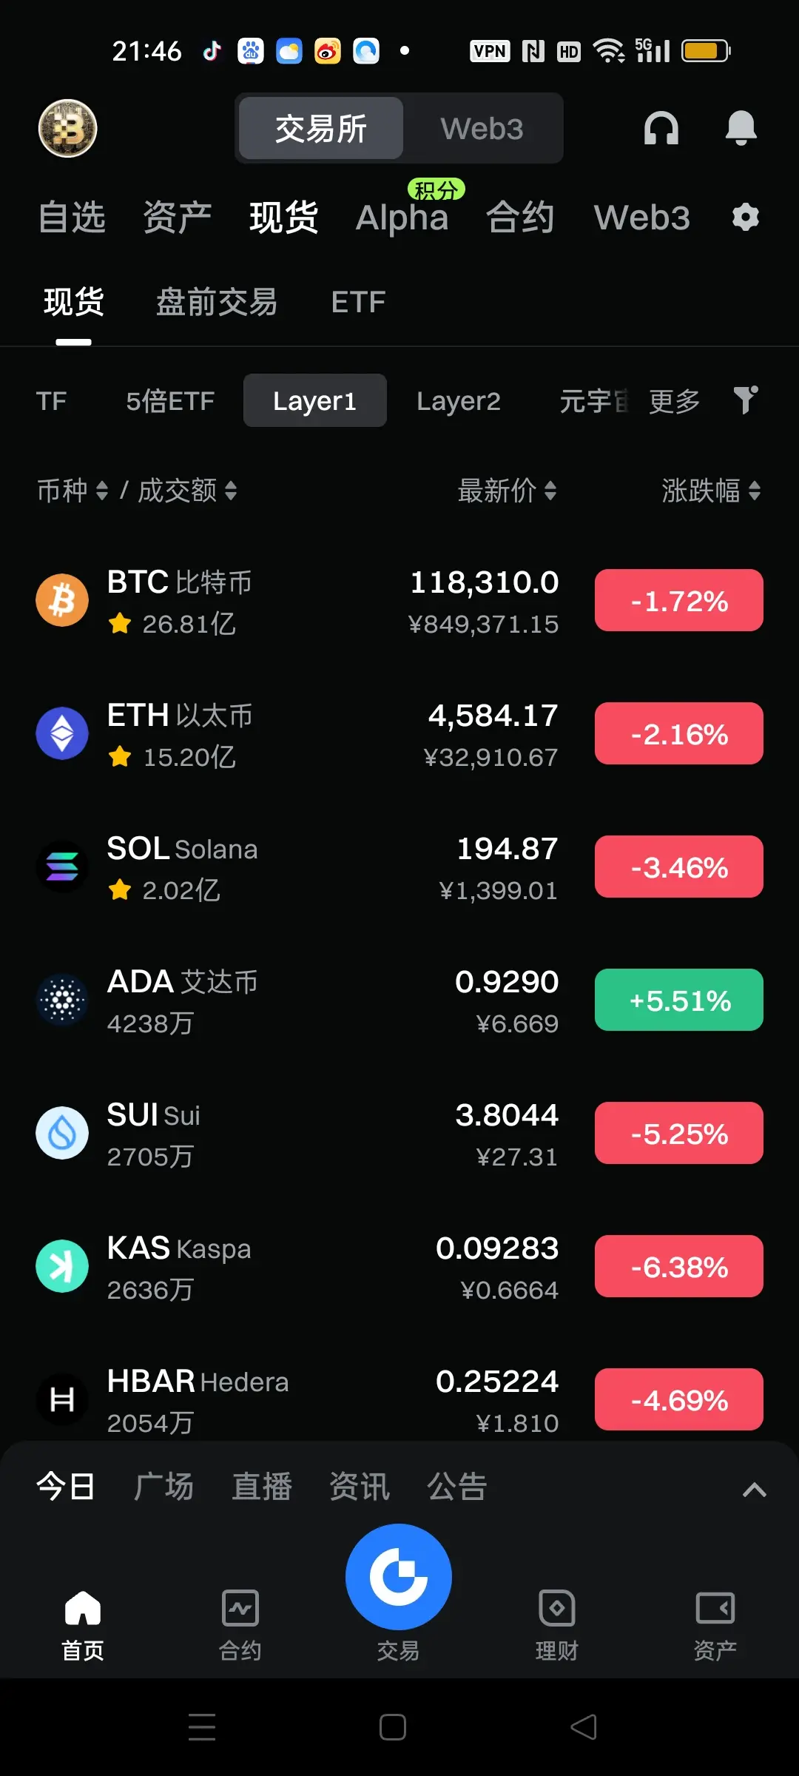
Task: Open notifications bell icon
Action: 741,128
